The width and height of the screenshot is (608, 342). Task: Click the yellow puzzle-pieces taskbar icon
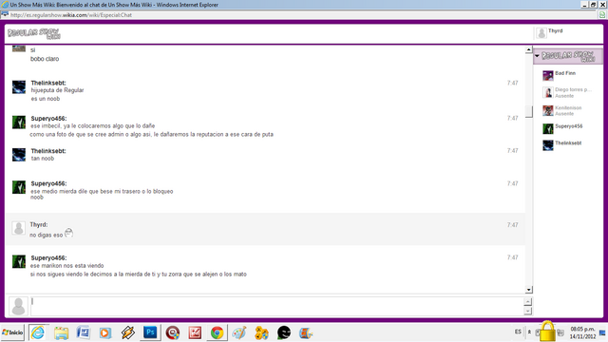click(x=262, y=332)
